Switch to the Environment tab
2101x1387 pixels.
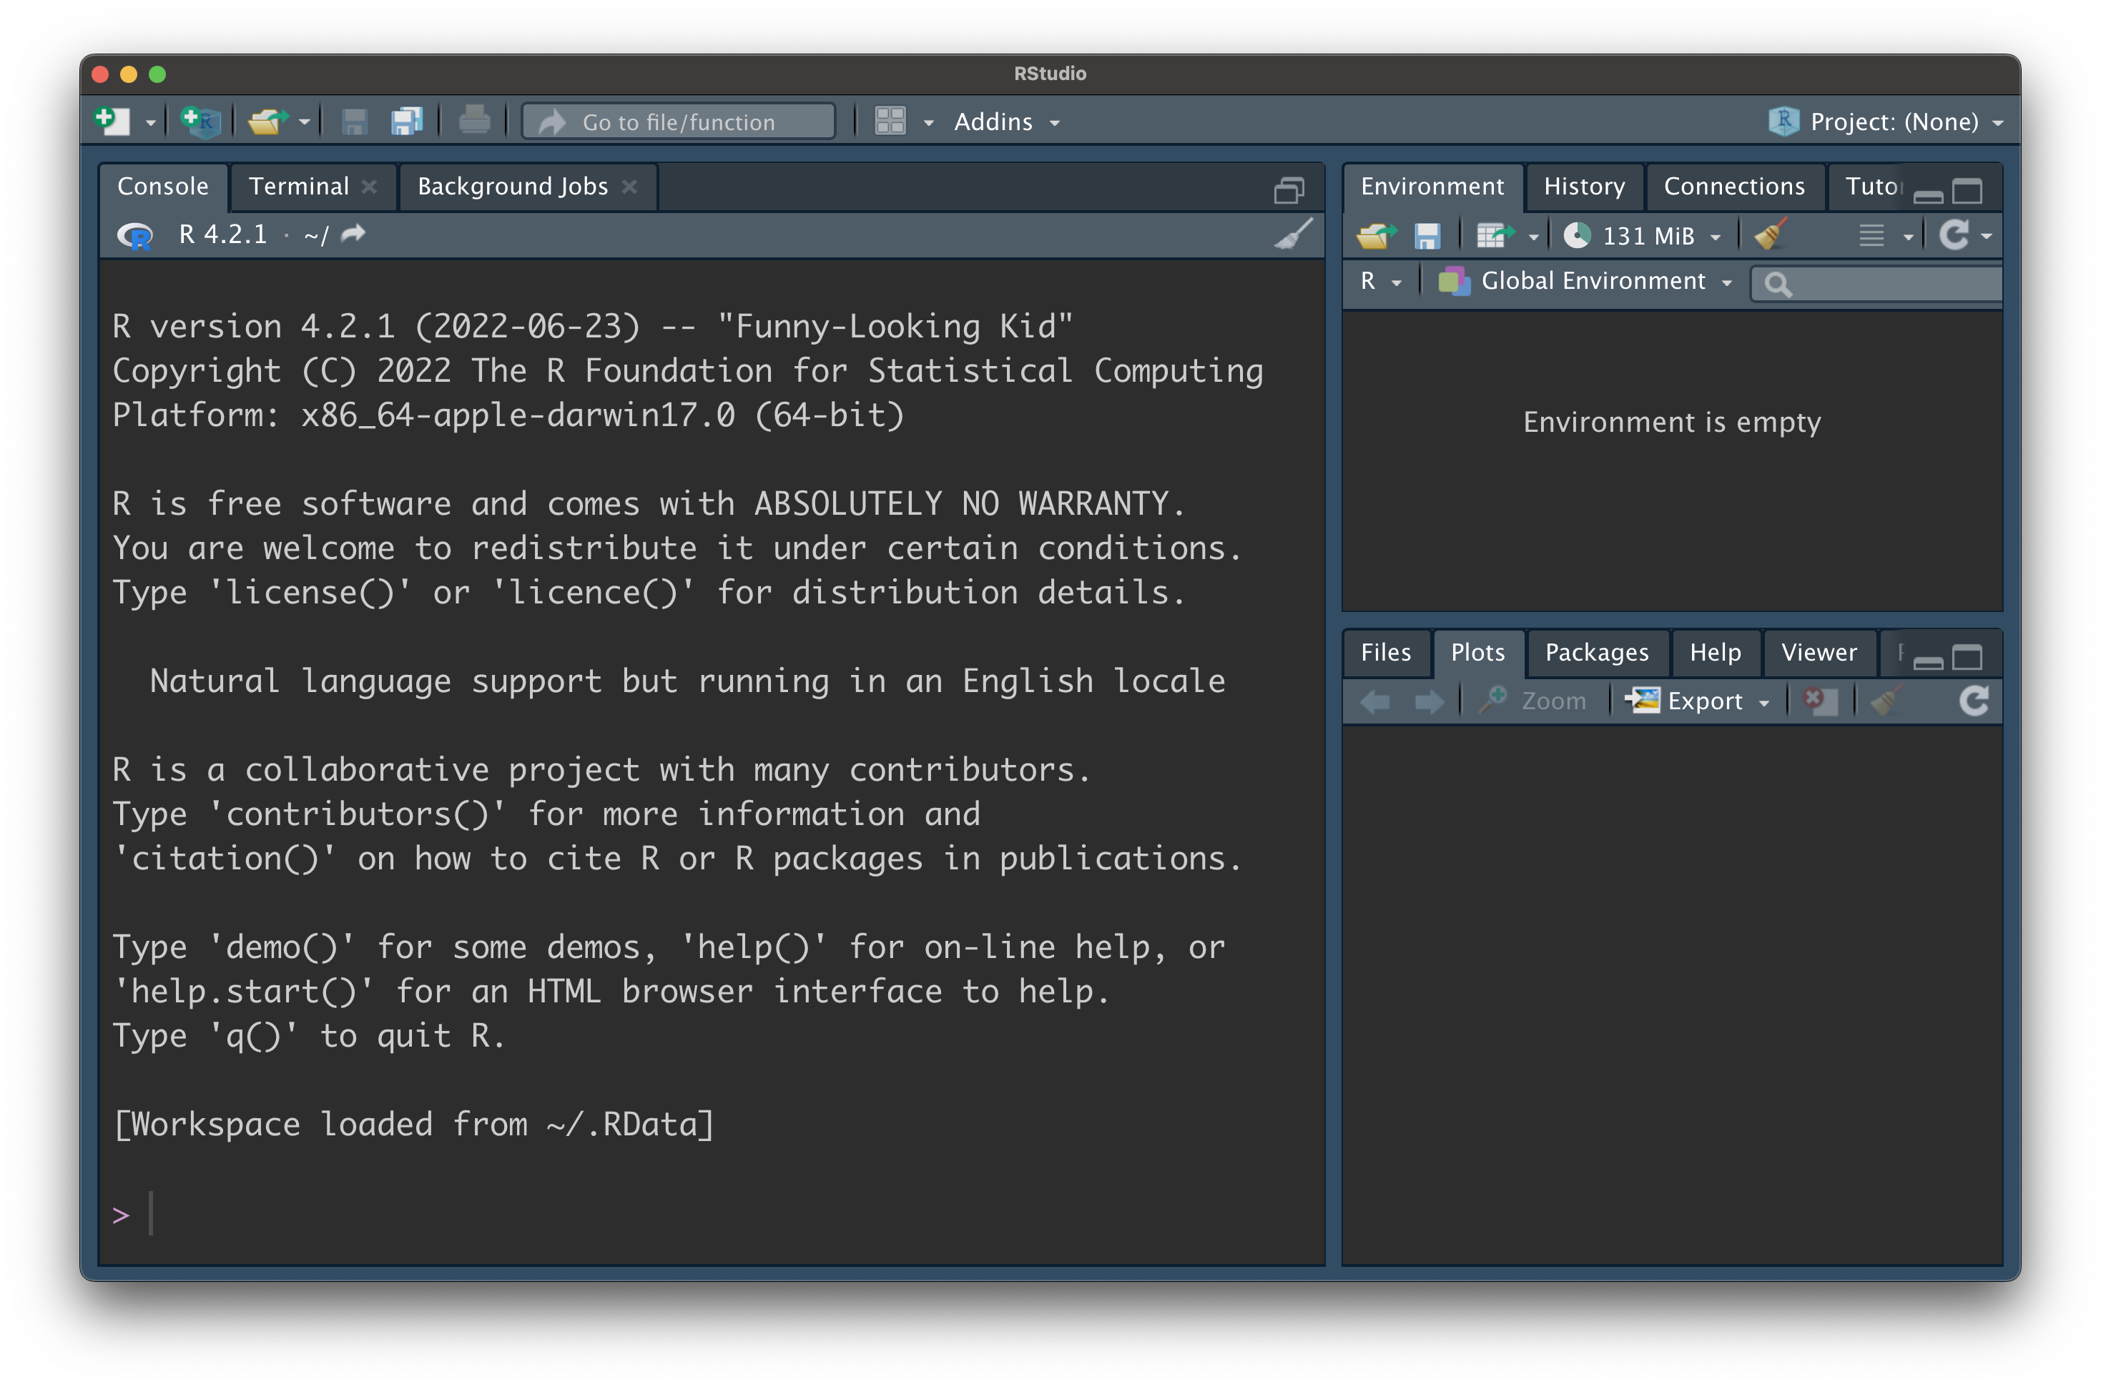point(1432,187)
